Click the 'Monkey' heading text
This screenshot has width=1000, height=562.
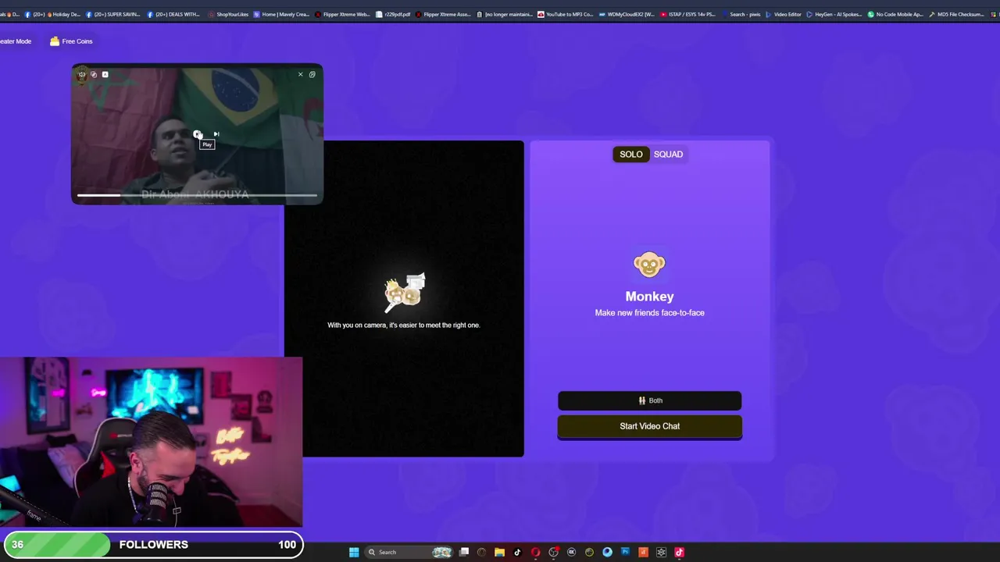tap(649, 297)
